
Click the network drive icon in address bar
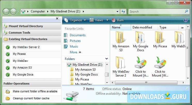tap(23, 11)
